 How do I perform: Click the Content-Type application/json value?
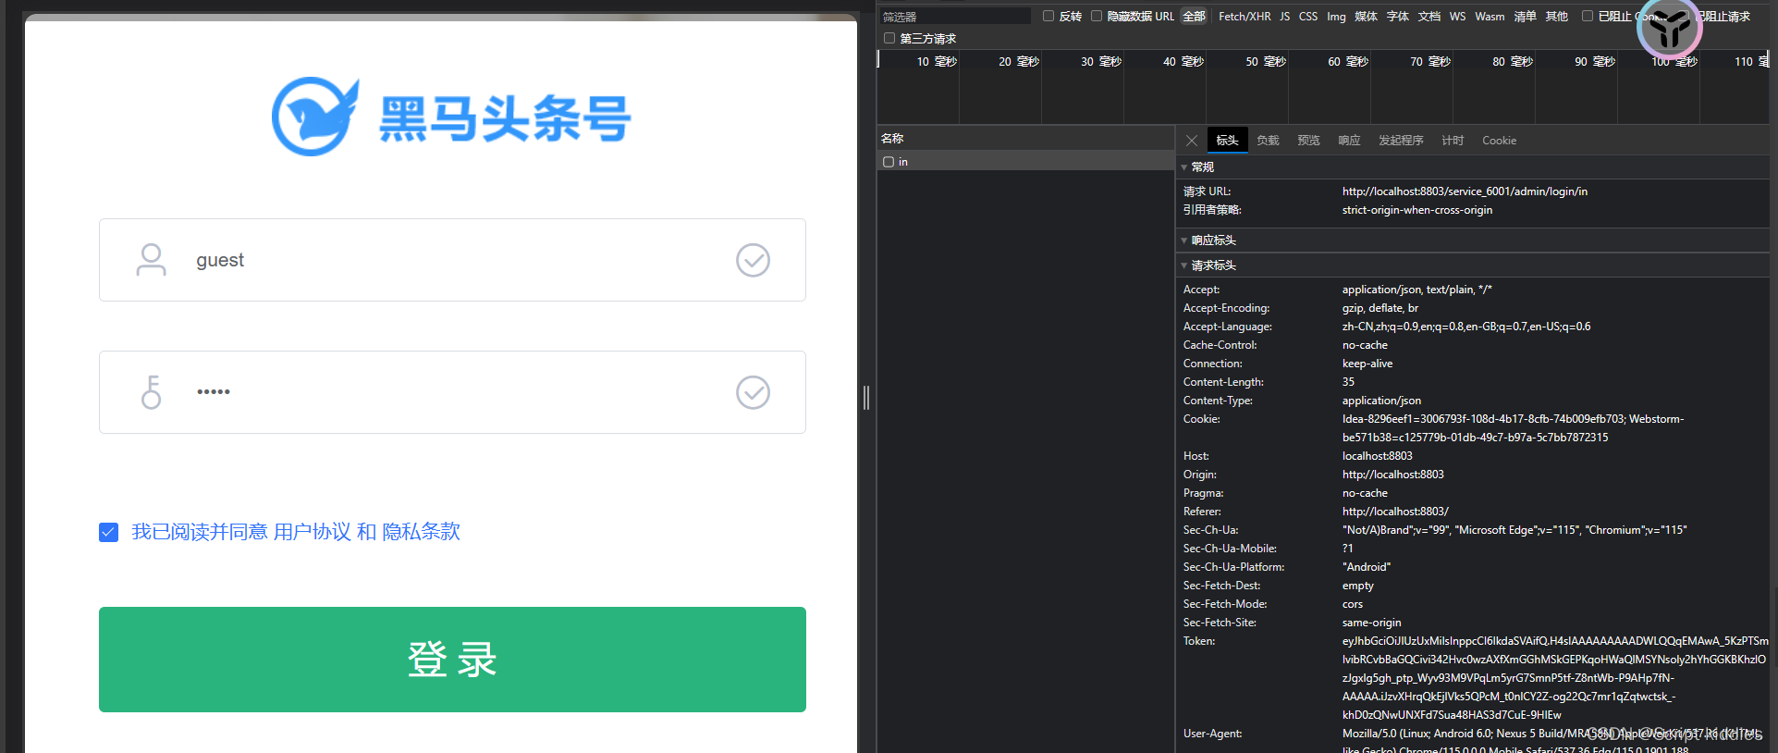point(1381,401)
